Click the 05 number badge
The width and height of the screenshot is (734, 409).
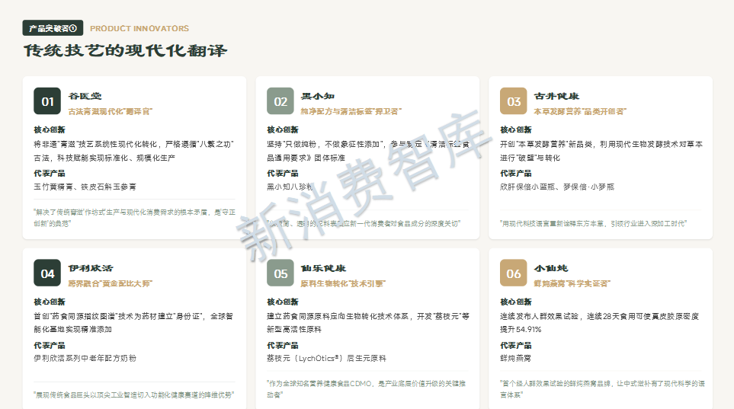[280, 273]
